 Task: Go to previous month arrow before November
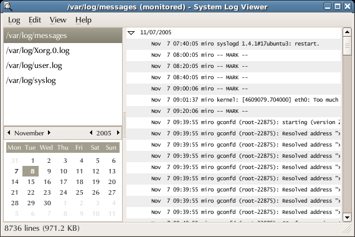(x=9, y=133)
